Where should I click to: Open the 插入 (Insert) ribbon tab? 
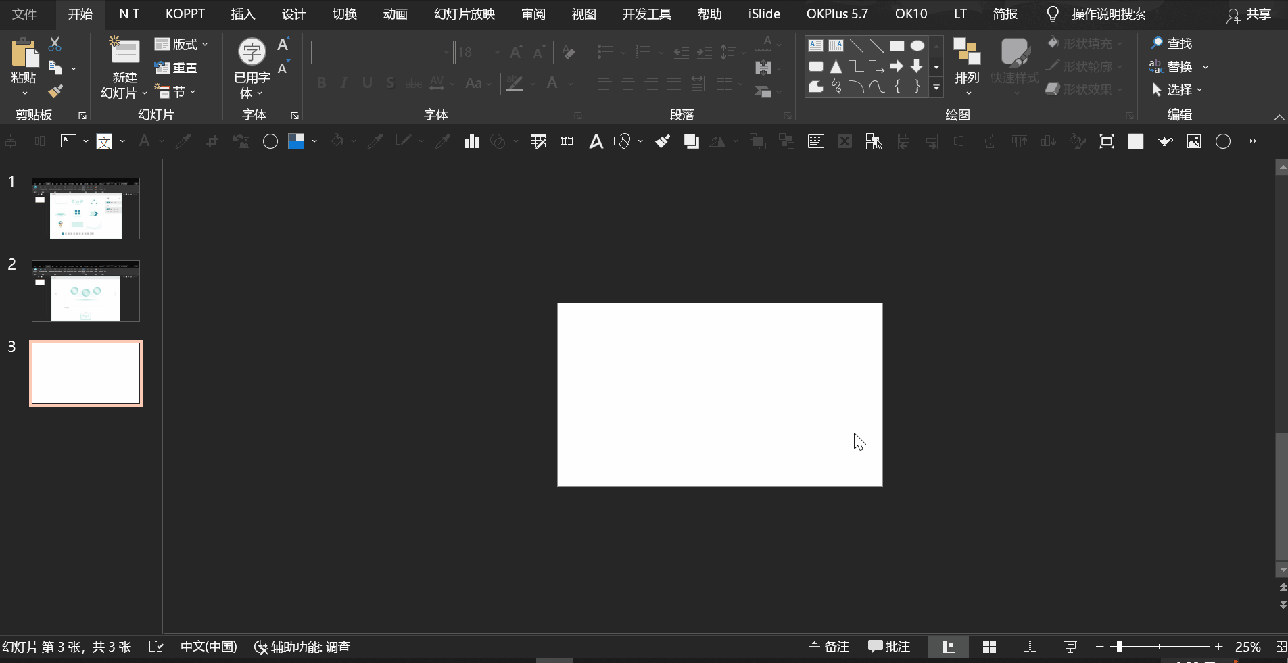243,14
